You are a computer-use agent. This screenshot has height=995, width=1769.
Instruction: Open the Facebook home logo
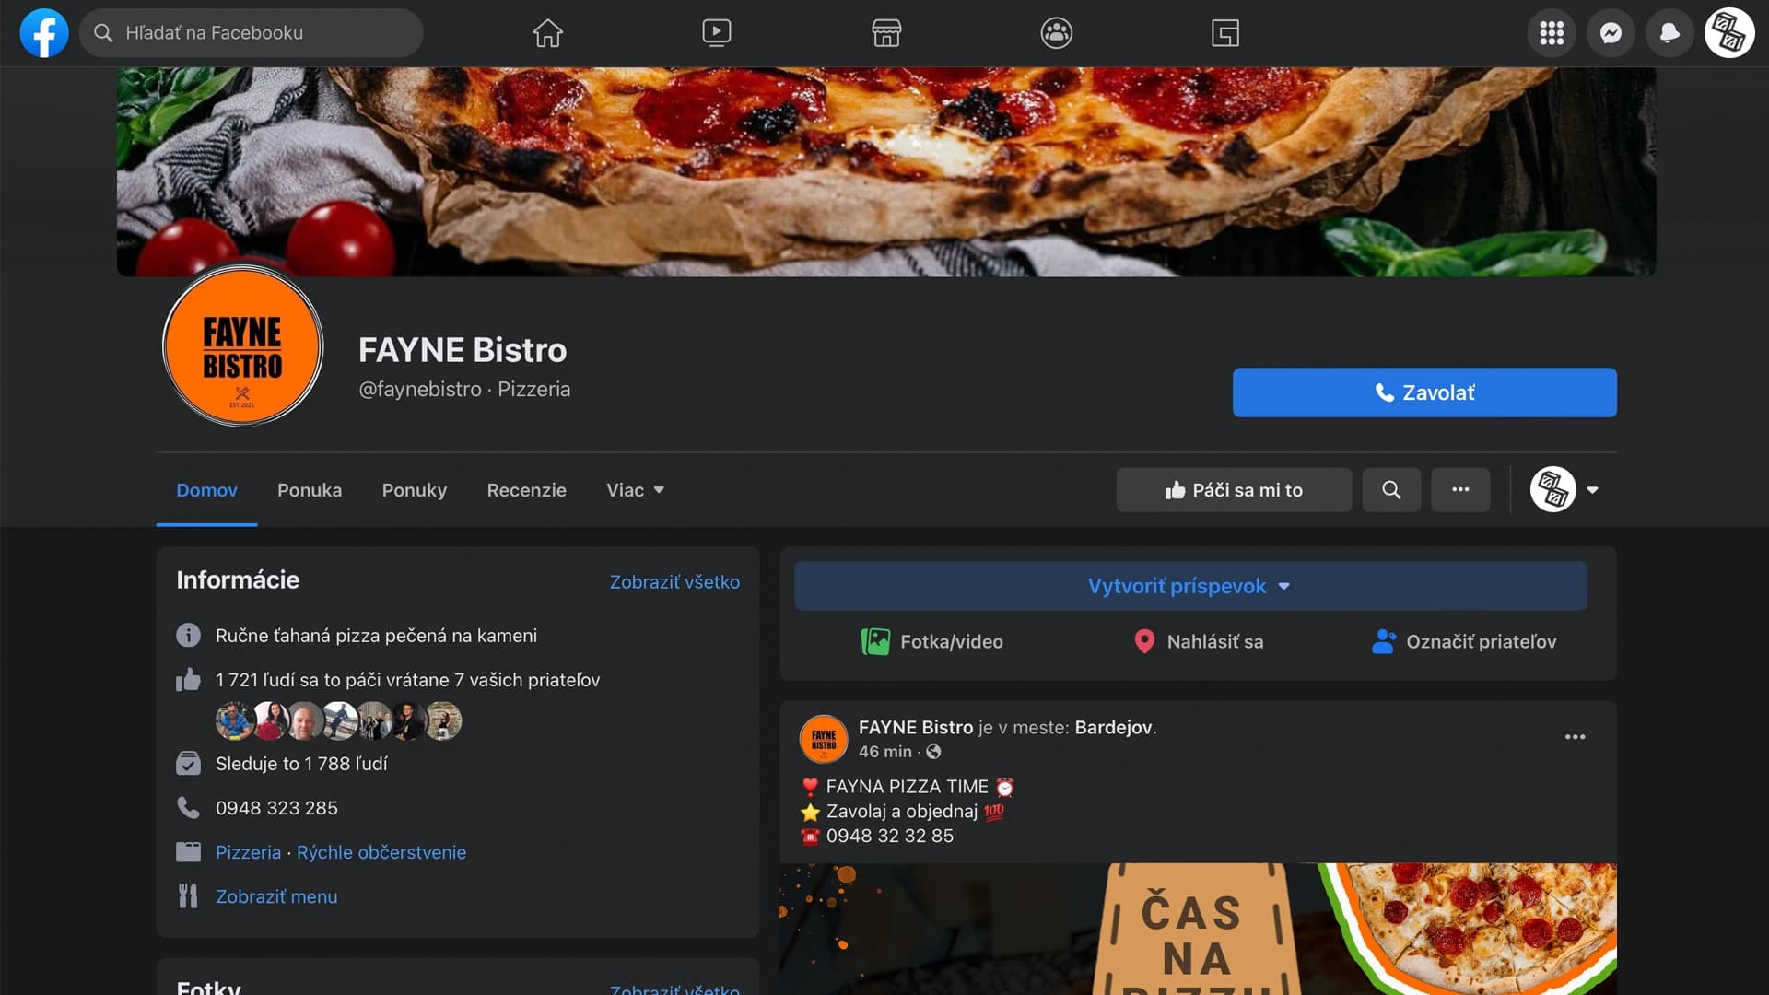44,33
